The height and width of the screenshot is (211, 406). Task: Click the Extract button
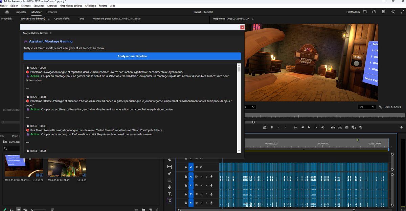click(x=340, y=127)
